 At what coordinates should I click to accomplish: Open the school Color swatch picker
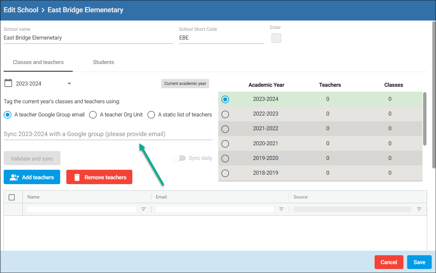tap(276, 38)
